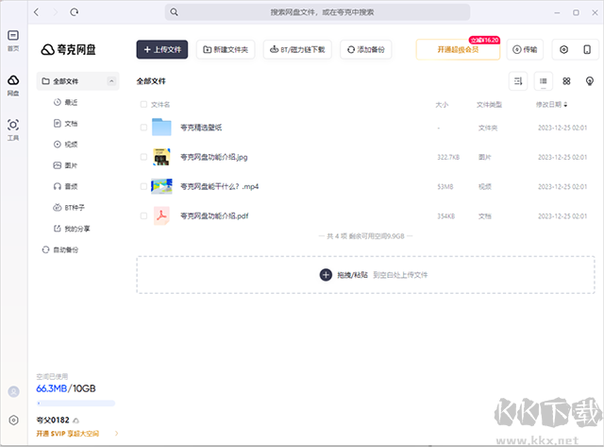The image size is (604, 447).
Task: Expand the SVIP upgrade arrow
Action: pyautogui.click(x=116, y=434)
